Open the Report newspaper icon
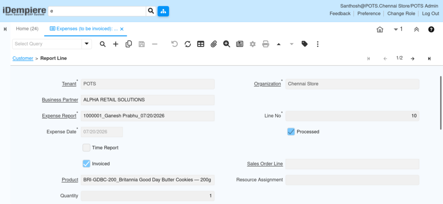Viewport: 443px width, 204px height. pos(240,44)
